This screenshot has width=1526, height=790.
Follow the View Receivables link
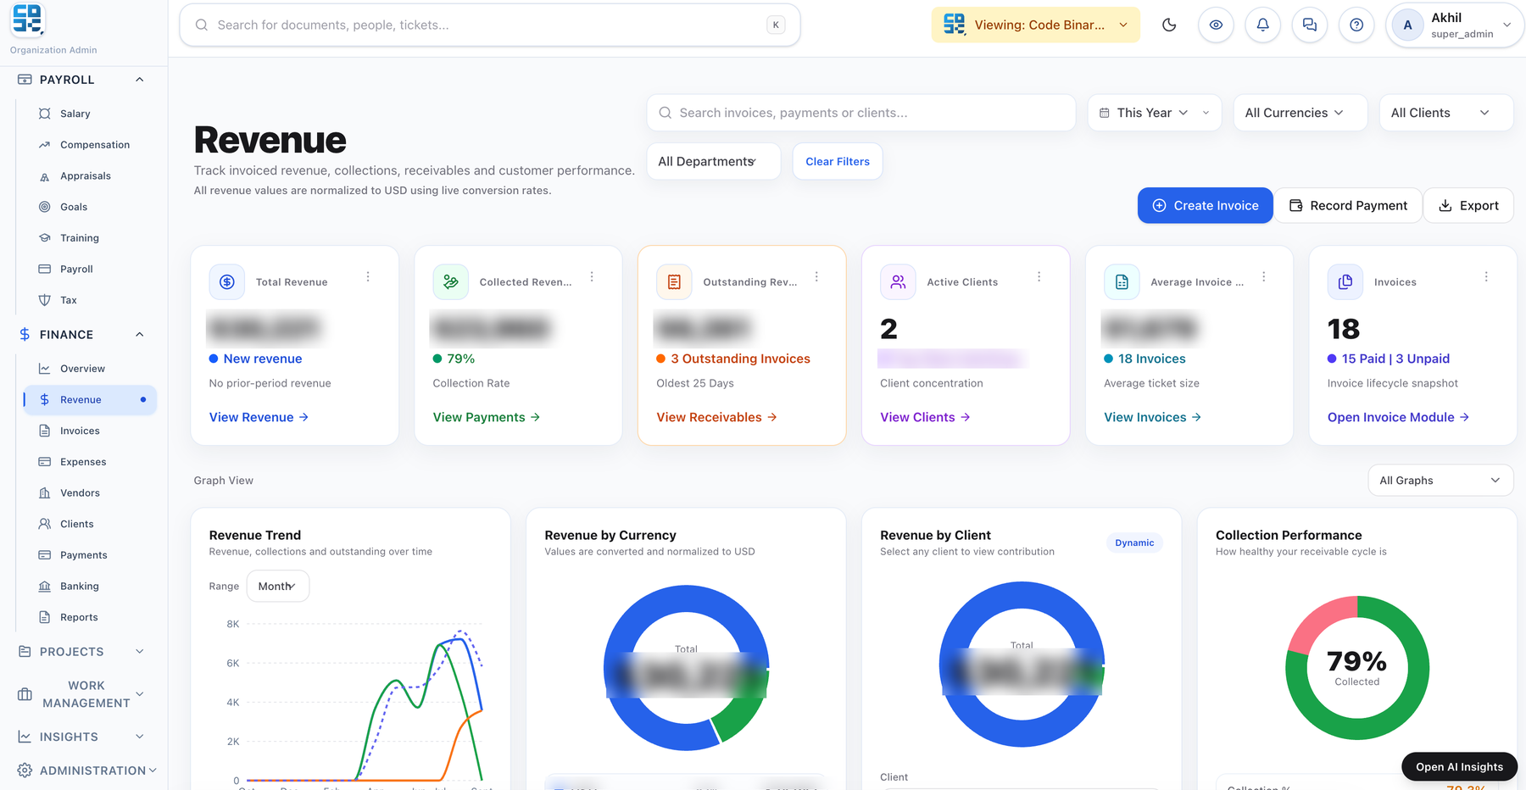(716, 417)
